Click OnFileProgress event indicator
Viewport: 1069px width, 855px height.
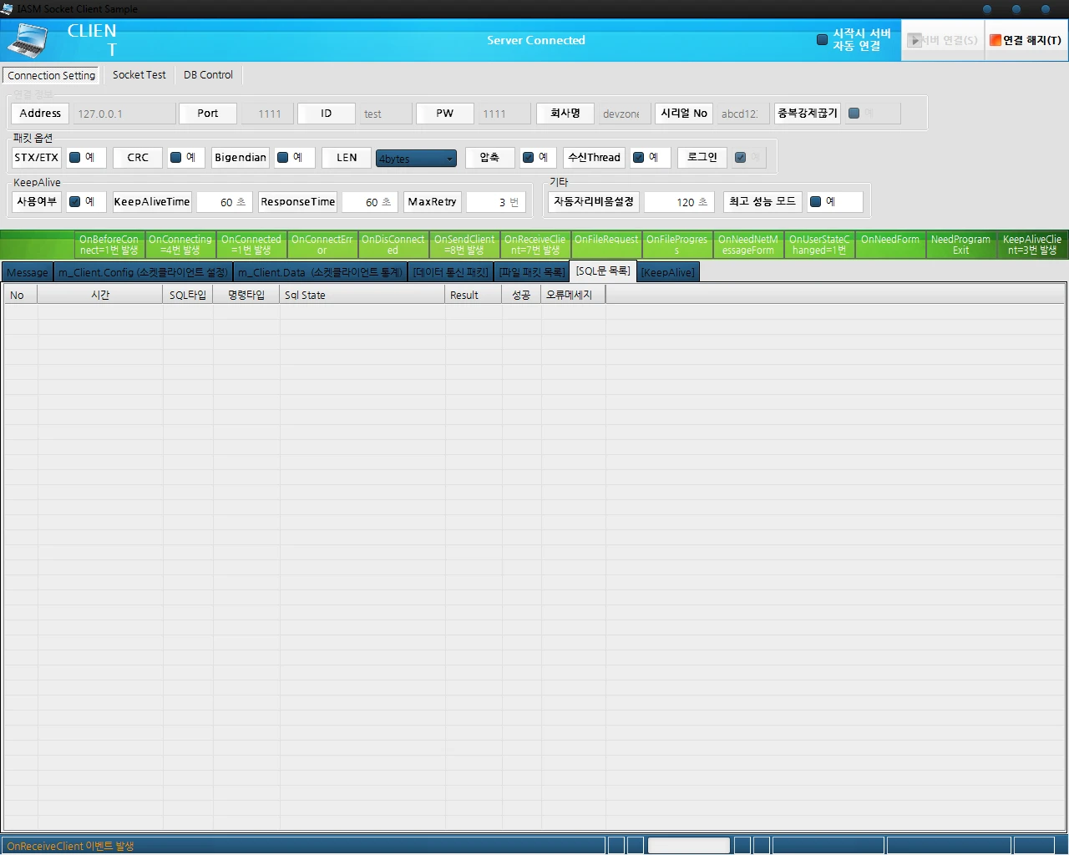tap(677, 245)
